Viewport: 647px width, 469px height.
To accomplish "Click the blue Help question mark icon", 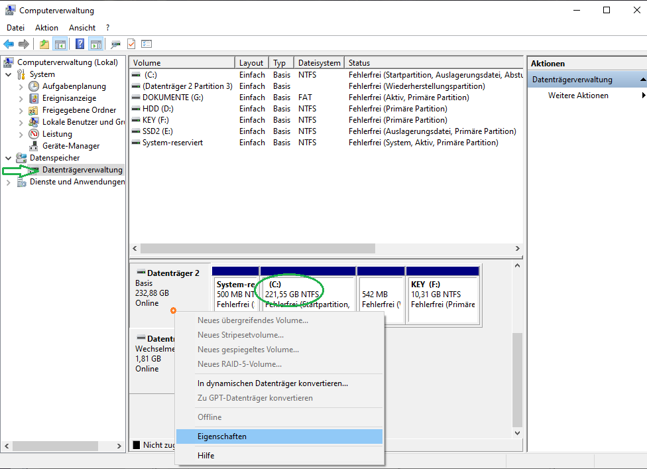I will point(80,44).
